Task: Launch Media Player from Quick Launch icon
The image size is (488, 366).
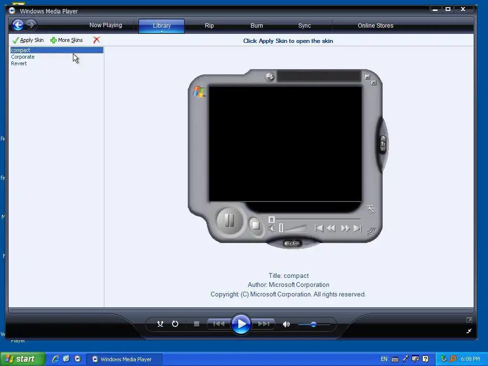Action: pyautogui.click(x=78, y=359)
